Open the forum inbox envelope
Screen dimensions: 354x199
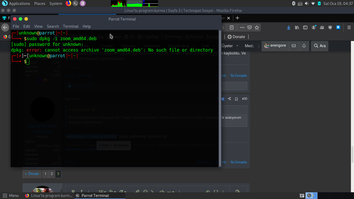click(x=294, y=46)
